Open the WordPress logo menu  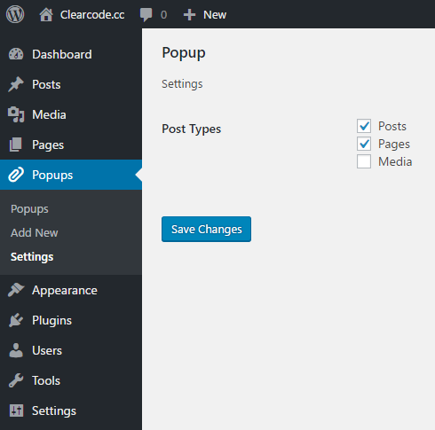(x=15, y=14)
